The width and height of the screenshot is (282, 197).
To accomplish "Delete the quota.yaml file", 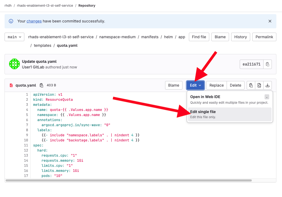I will pos(235,85).
